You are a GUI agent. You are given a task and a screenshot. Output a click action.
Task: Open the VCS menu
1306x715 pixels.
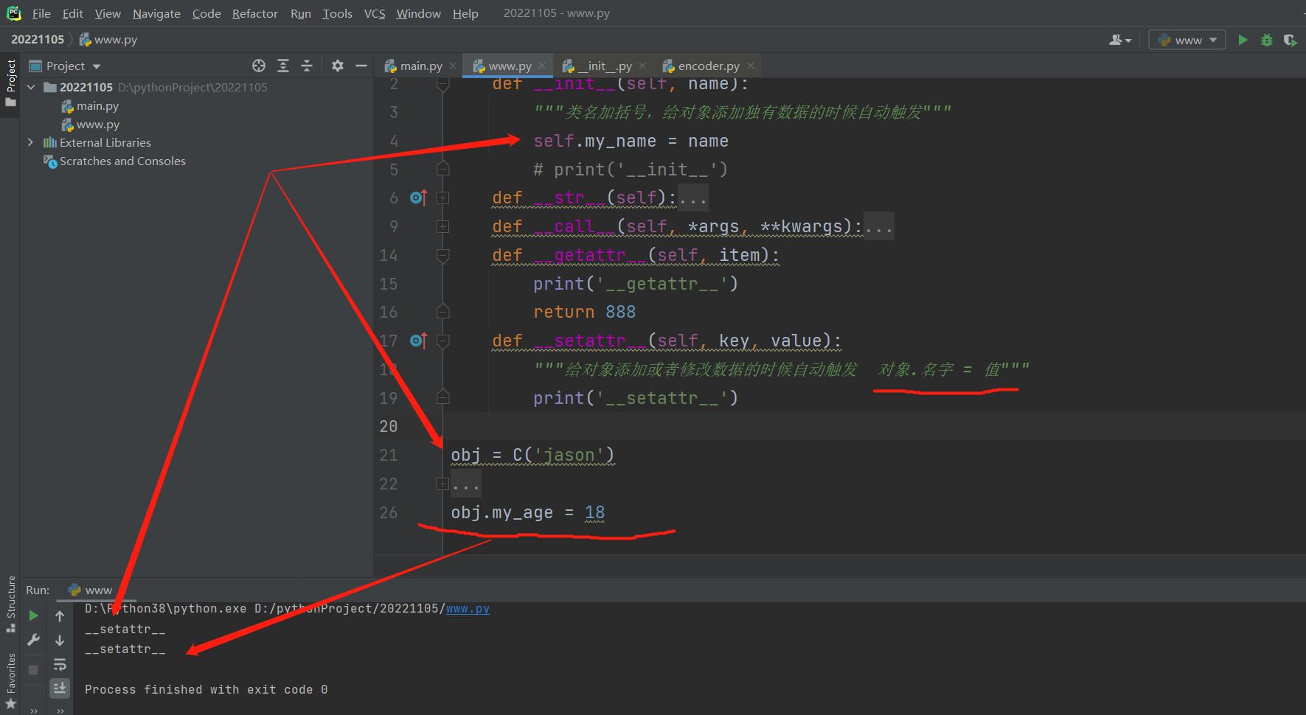375,13
